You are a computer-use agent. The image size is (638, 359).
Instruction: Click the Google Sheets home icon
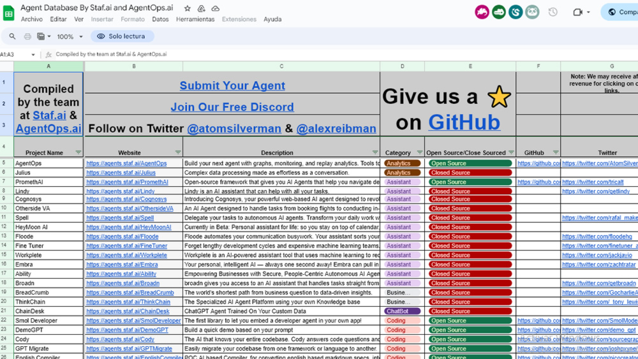click(x=8, y=13)
